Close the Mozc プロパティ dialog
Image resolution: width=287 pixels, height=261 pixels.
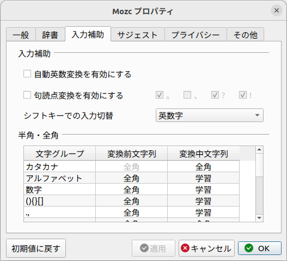pyautogui.click(x=277, y=10)
